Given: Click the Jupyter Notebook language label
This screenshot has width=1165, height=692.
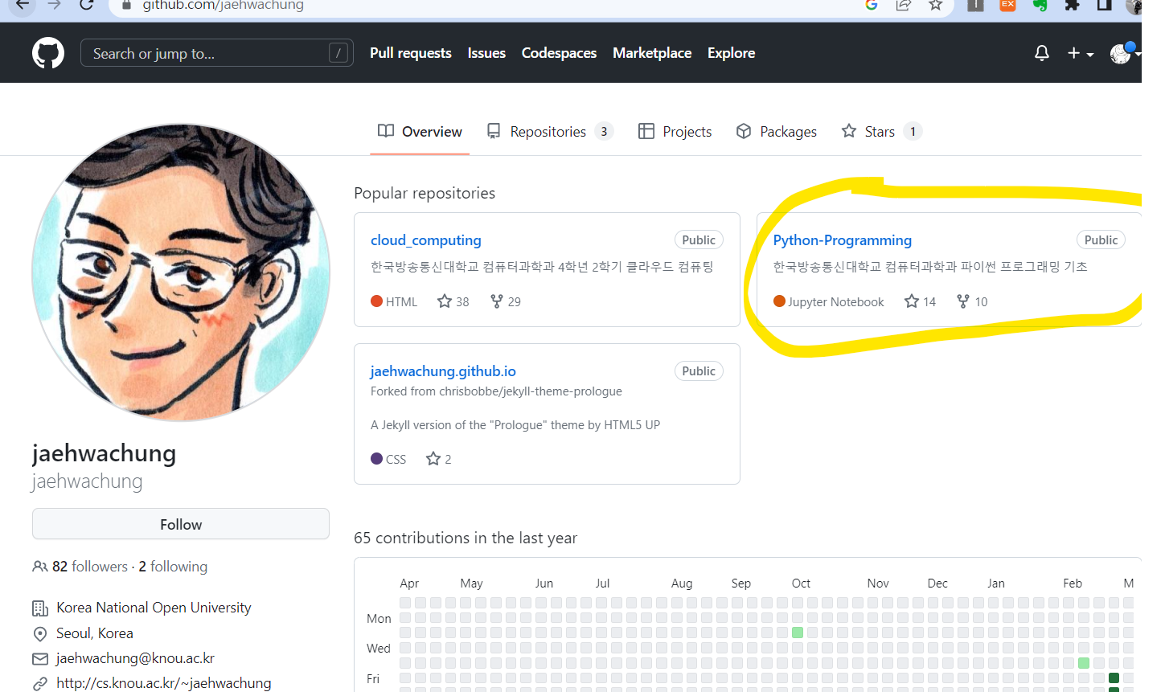Looking at the screenshot, I should coord(835,302).
